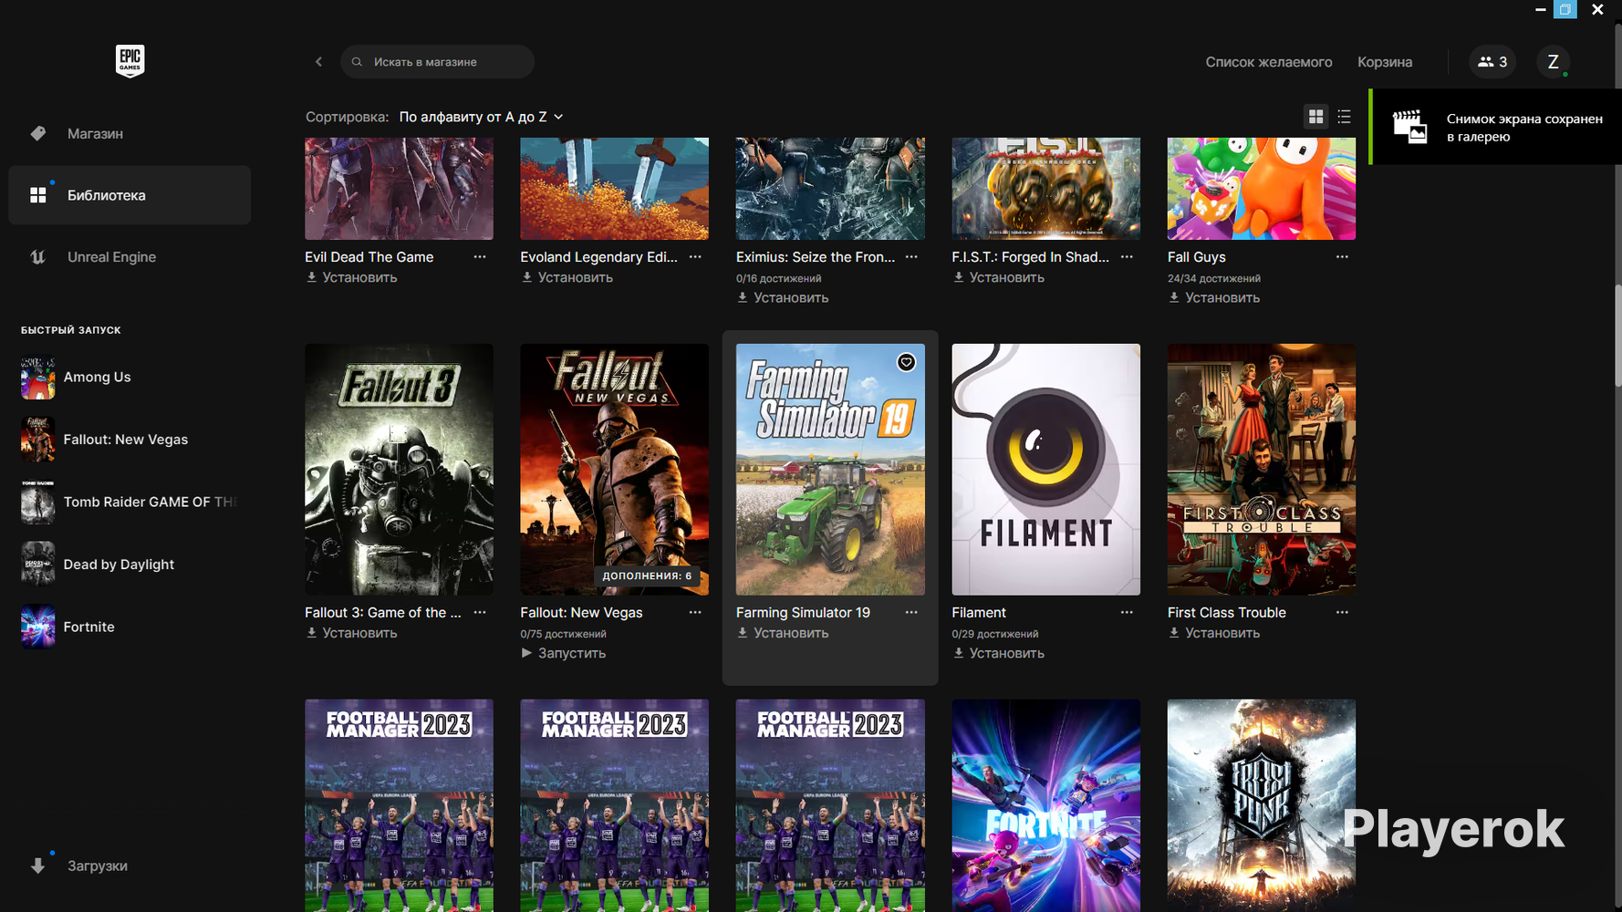This screenshot has height=912, width=1622.
Task: Install Farming Simulator 19
Action: [783, 633]
